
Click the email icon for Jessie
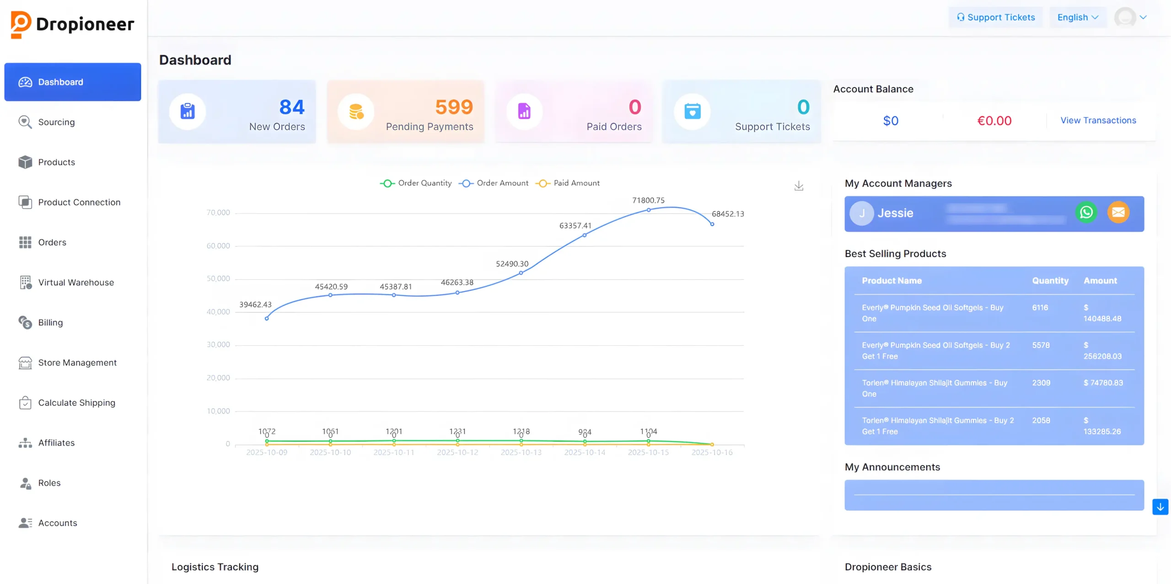1118,213
